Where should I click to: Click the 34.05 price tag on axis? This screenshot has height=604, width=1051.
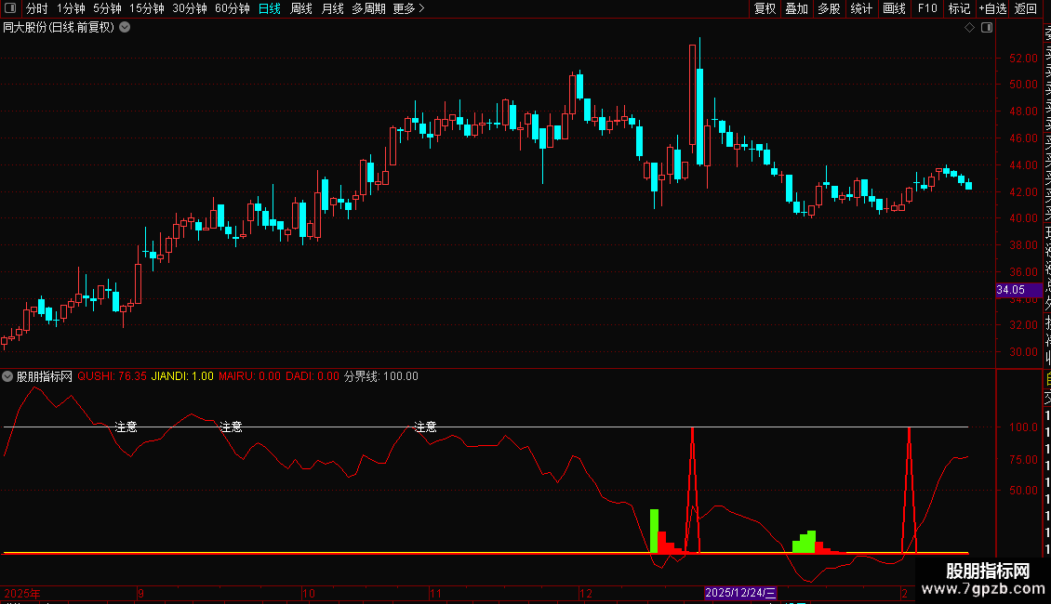(x=1018, y=290)
